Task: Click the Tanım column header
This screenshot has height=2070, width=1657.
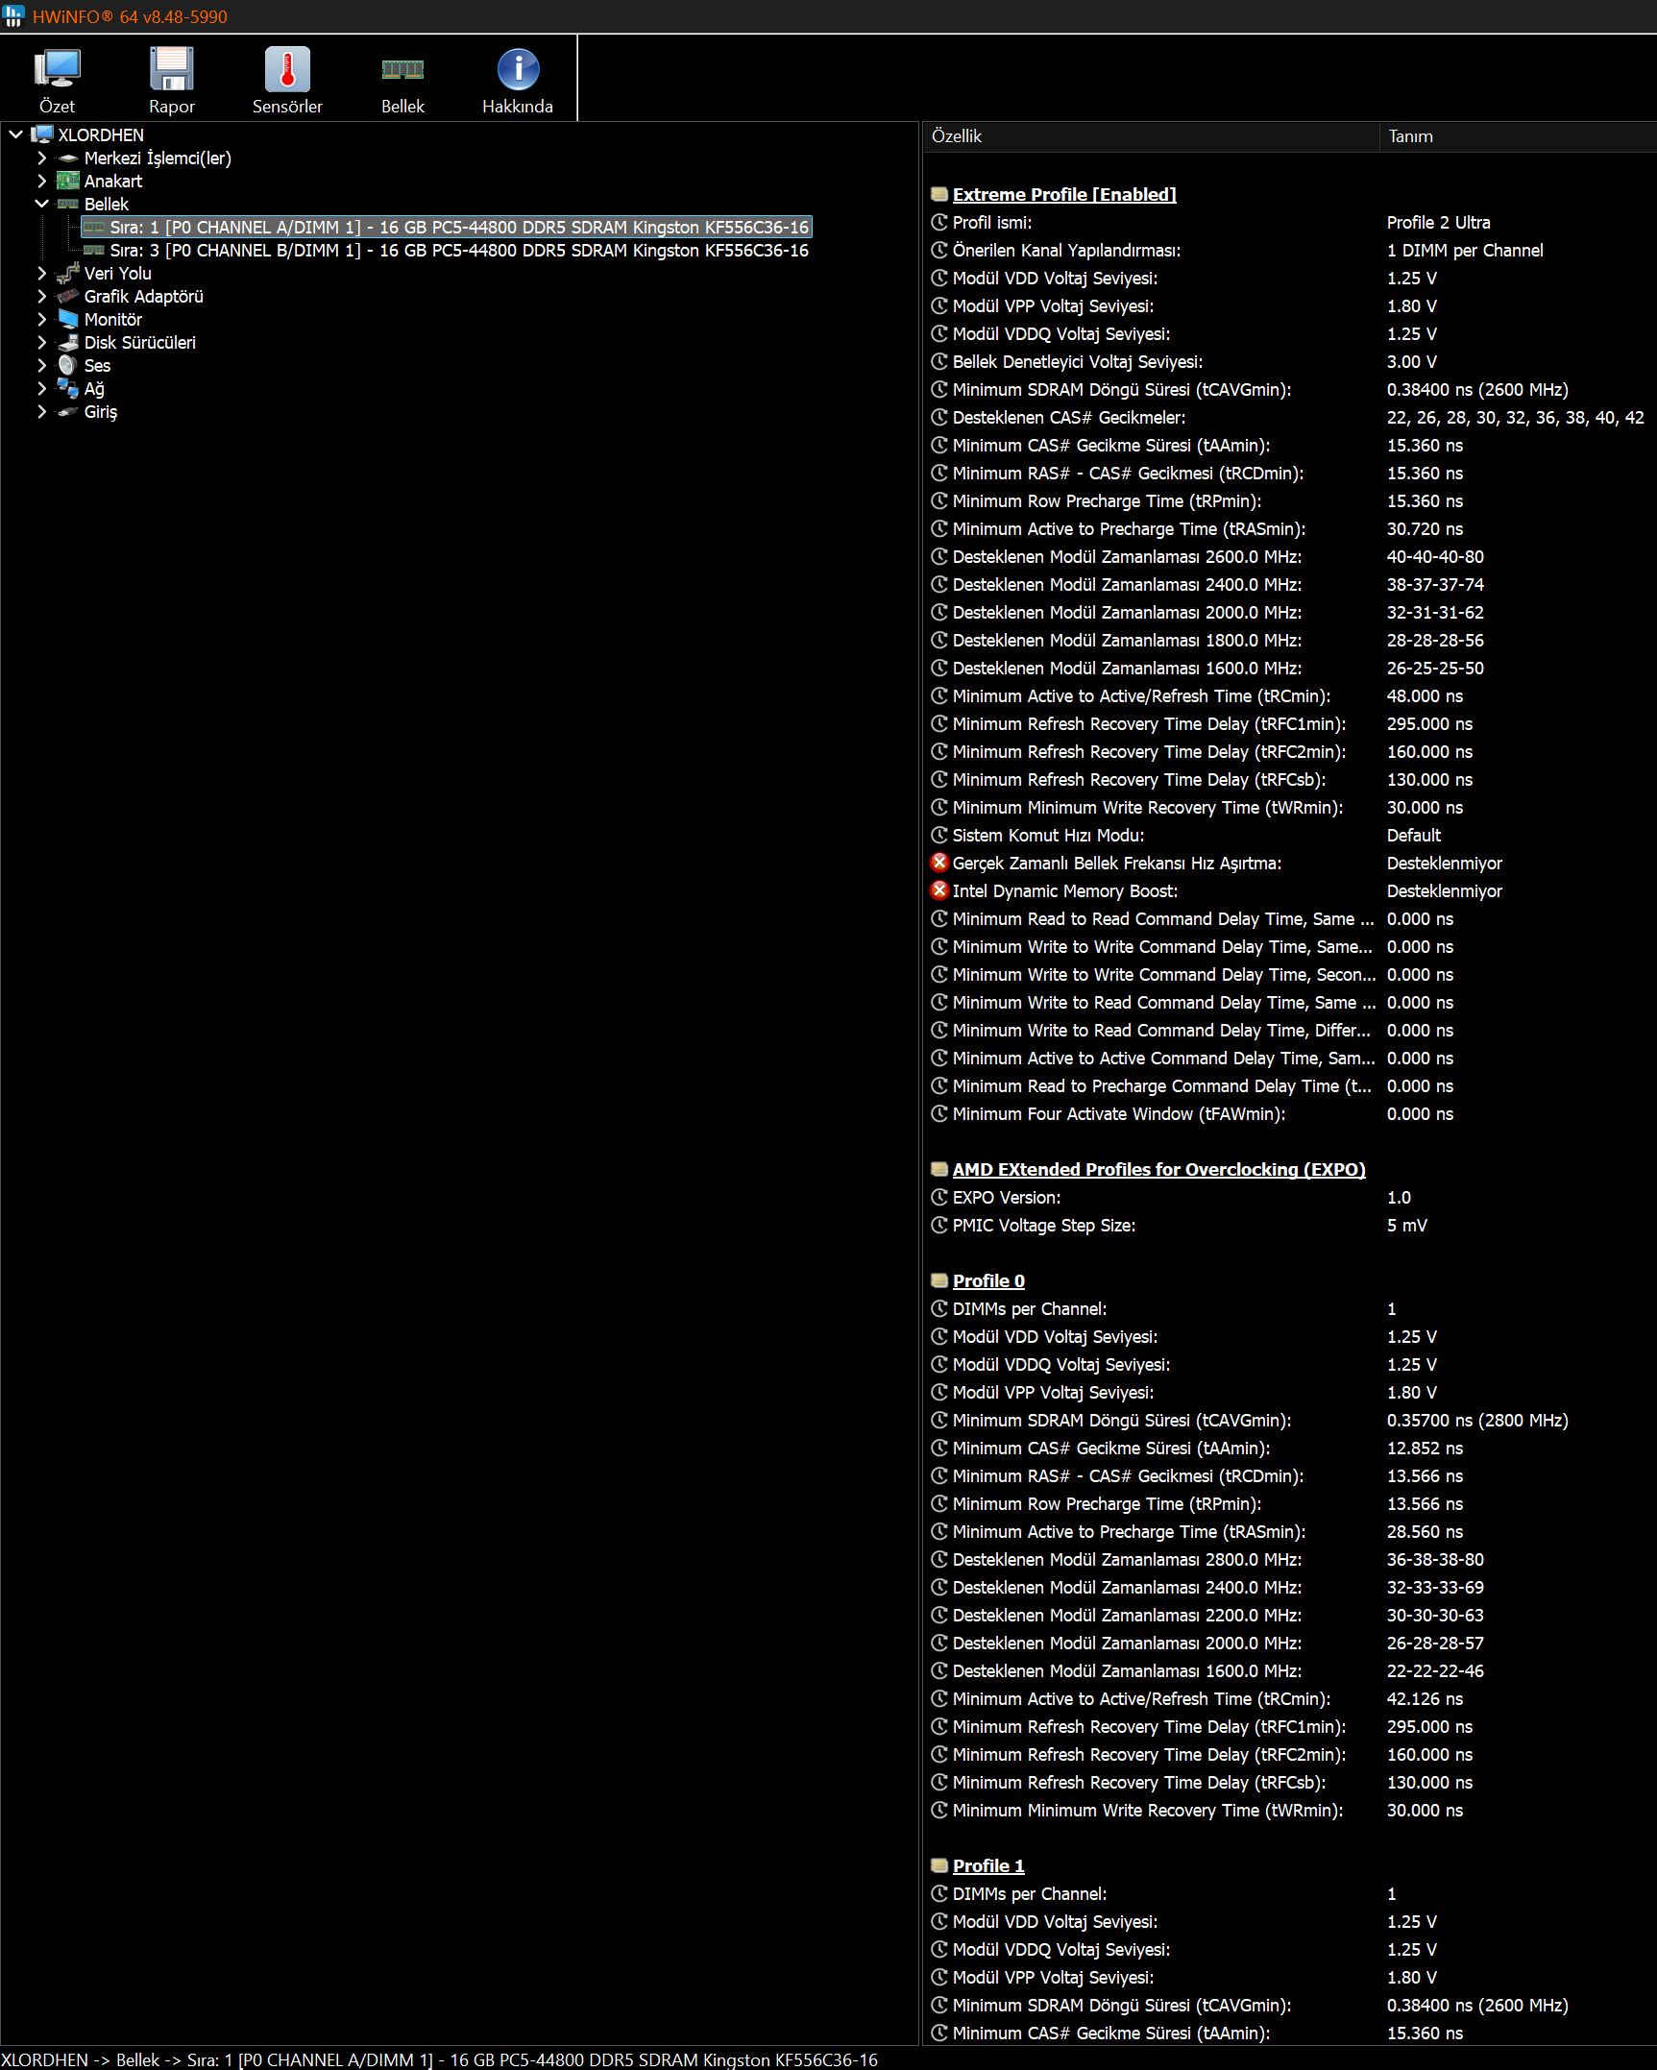Action: tap(1518, 136)
